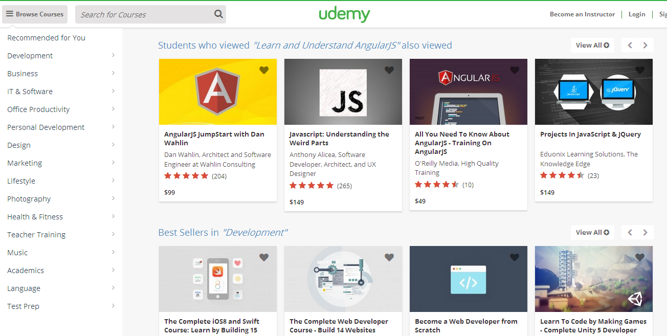This screenshot has height=336, width=667.
Task: Go to previous courses in 'also viewed' carousel
Action: (x=630, y=45)
